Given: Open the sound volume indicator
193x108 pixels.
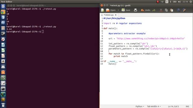Looking at the screenshot, I should point(179,2).
